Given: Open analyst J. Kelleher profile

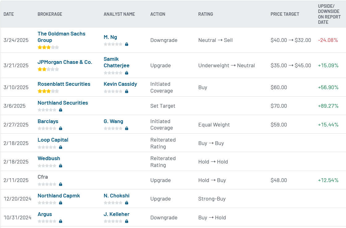Looking at the screenshot, I should tap(116, 214).
